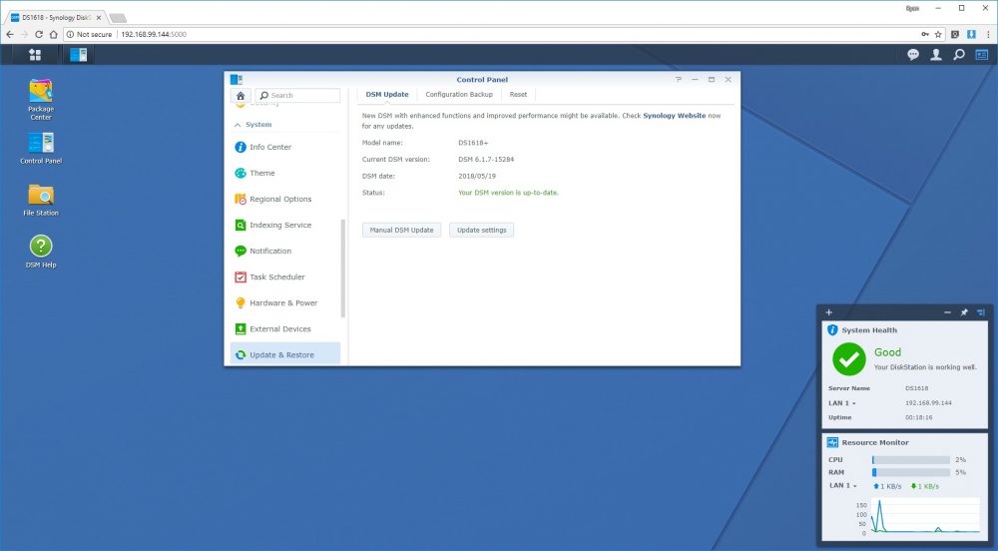Open the user options person icon
This screenshot has height=551, width=998.
tap(936, 55)
